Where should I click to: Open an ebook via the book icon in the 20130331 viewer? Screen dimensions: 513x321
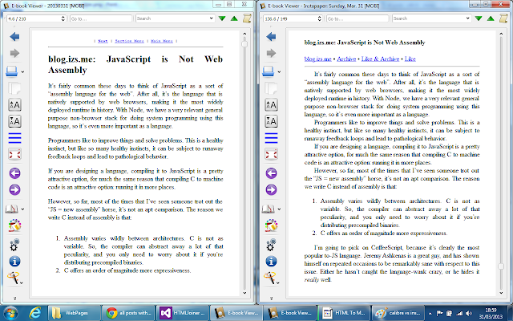point(12,71)
